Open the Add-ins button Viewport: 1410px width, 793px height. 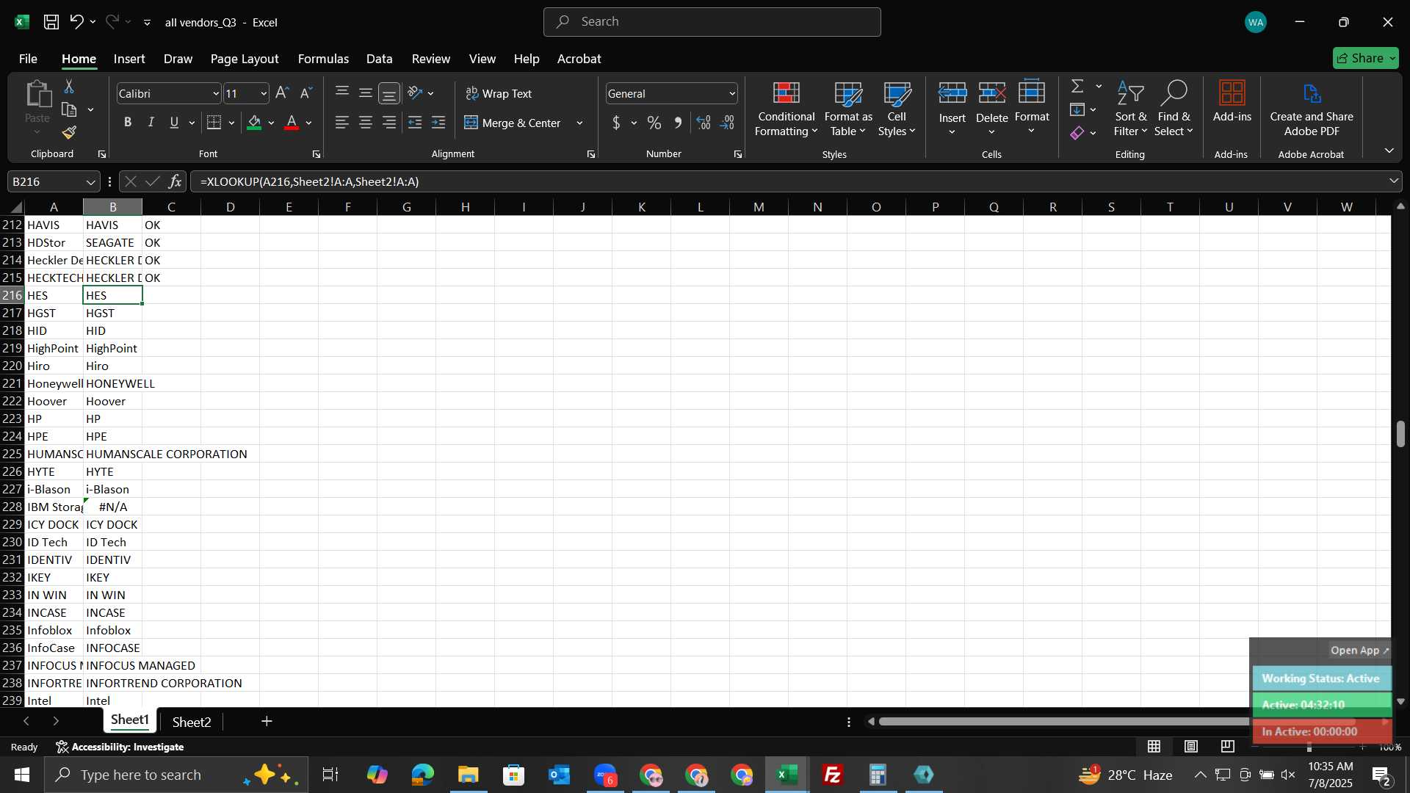coord(1232,101)
